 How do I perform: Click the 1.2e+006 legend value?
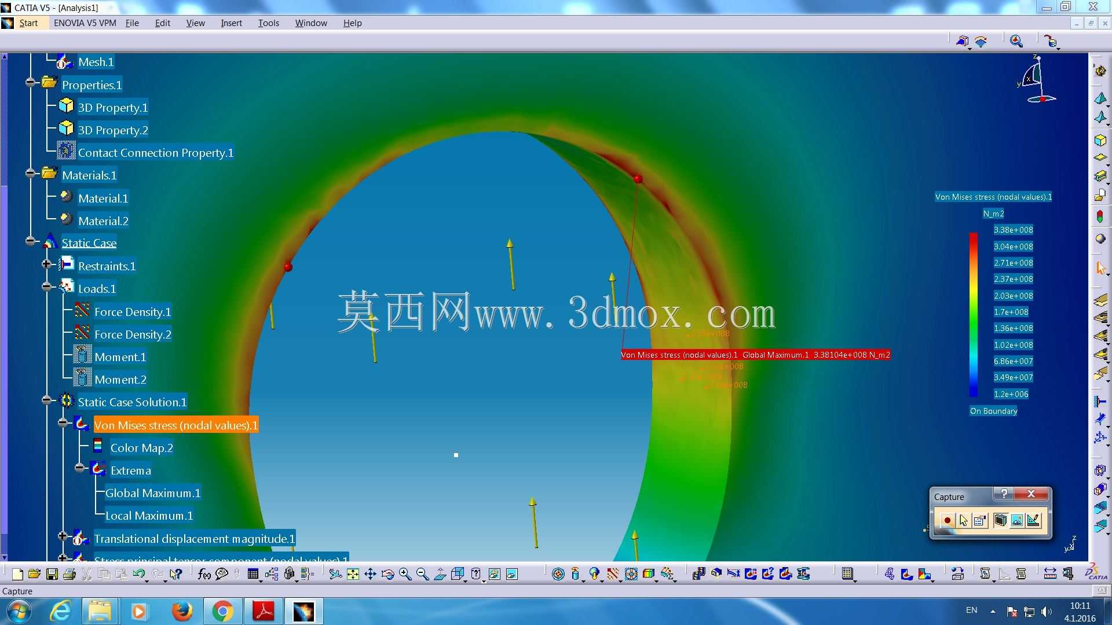pyautogui.click(x=1011, y=394)
